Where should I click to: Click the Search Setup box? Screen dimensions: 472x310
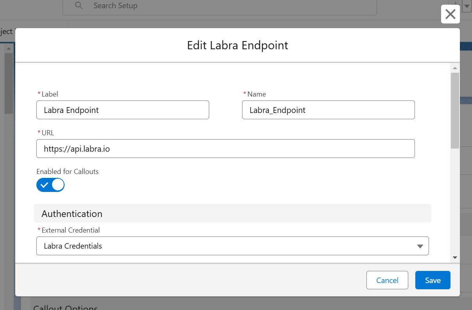[220, 7]
